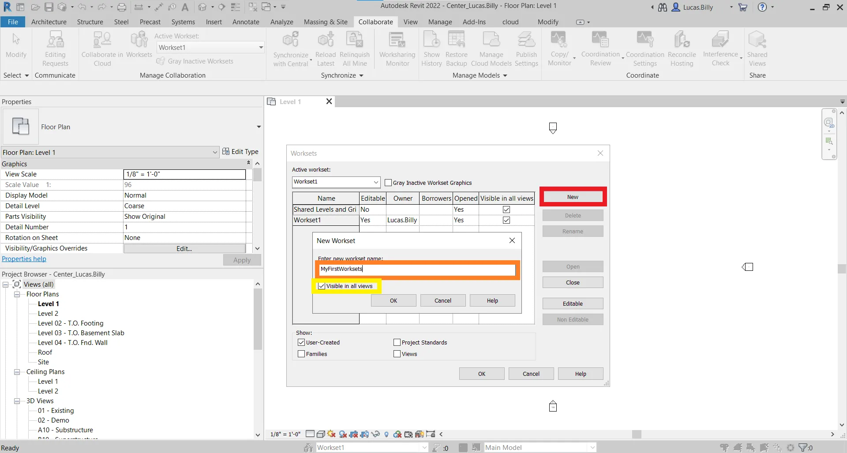Open the File menu tab

tap(13, 22)
